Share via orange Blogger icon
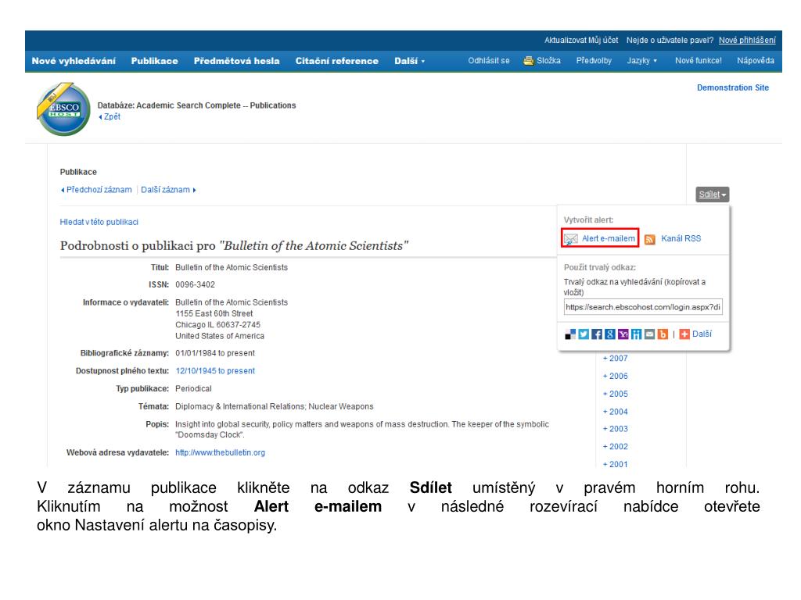The height and width of the screenshot is (600, 801). 663,334
